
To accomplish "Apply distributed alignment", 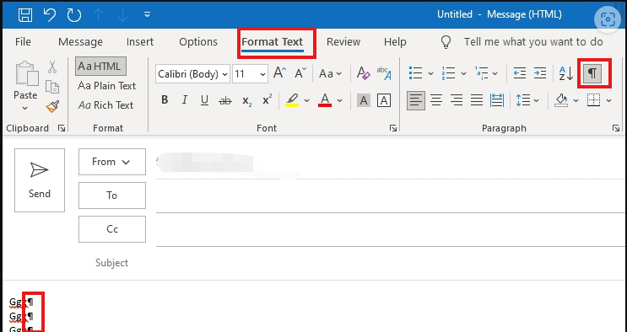I will click(497, 100).
